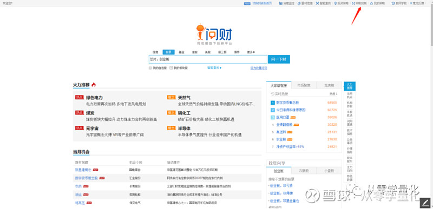Select the 港股 search tab
Screen dimensions: 433x209
click(195, 52)
